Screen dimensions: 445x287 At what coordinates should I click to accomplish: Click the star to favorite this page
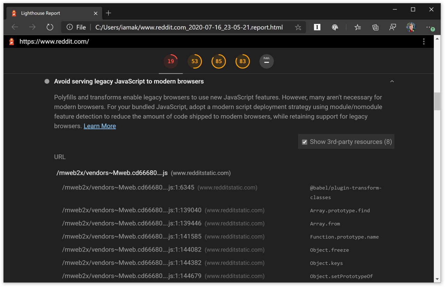[x=298, y=27]
